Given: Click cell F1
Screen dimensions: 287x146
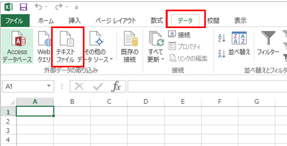Looking at the screenshot, I should (x=219, y=111).
